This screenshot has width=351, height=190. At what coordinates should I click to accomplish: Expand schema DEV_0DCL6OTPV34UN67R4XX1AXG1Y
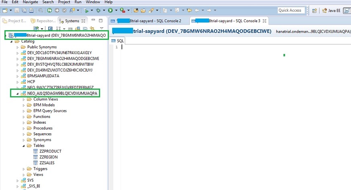[x=17, y=53]
